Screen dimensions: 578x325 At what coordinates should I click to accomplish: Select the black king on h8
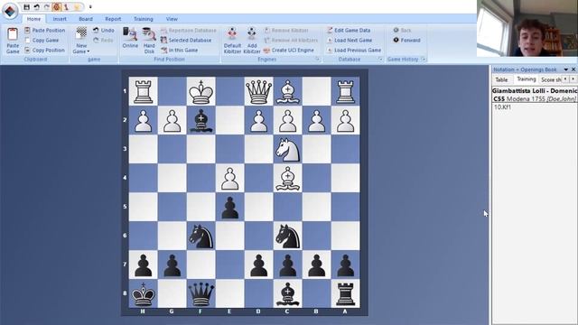point(143,293)
